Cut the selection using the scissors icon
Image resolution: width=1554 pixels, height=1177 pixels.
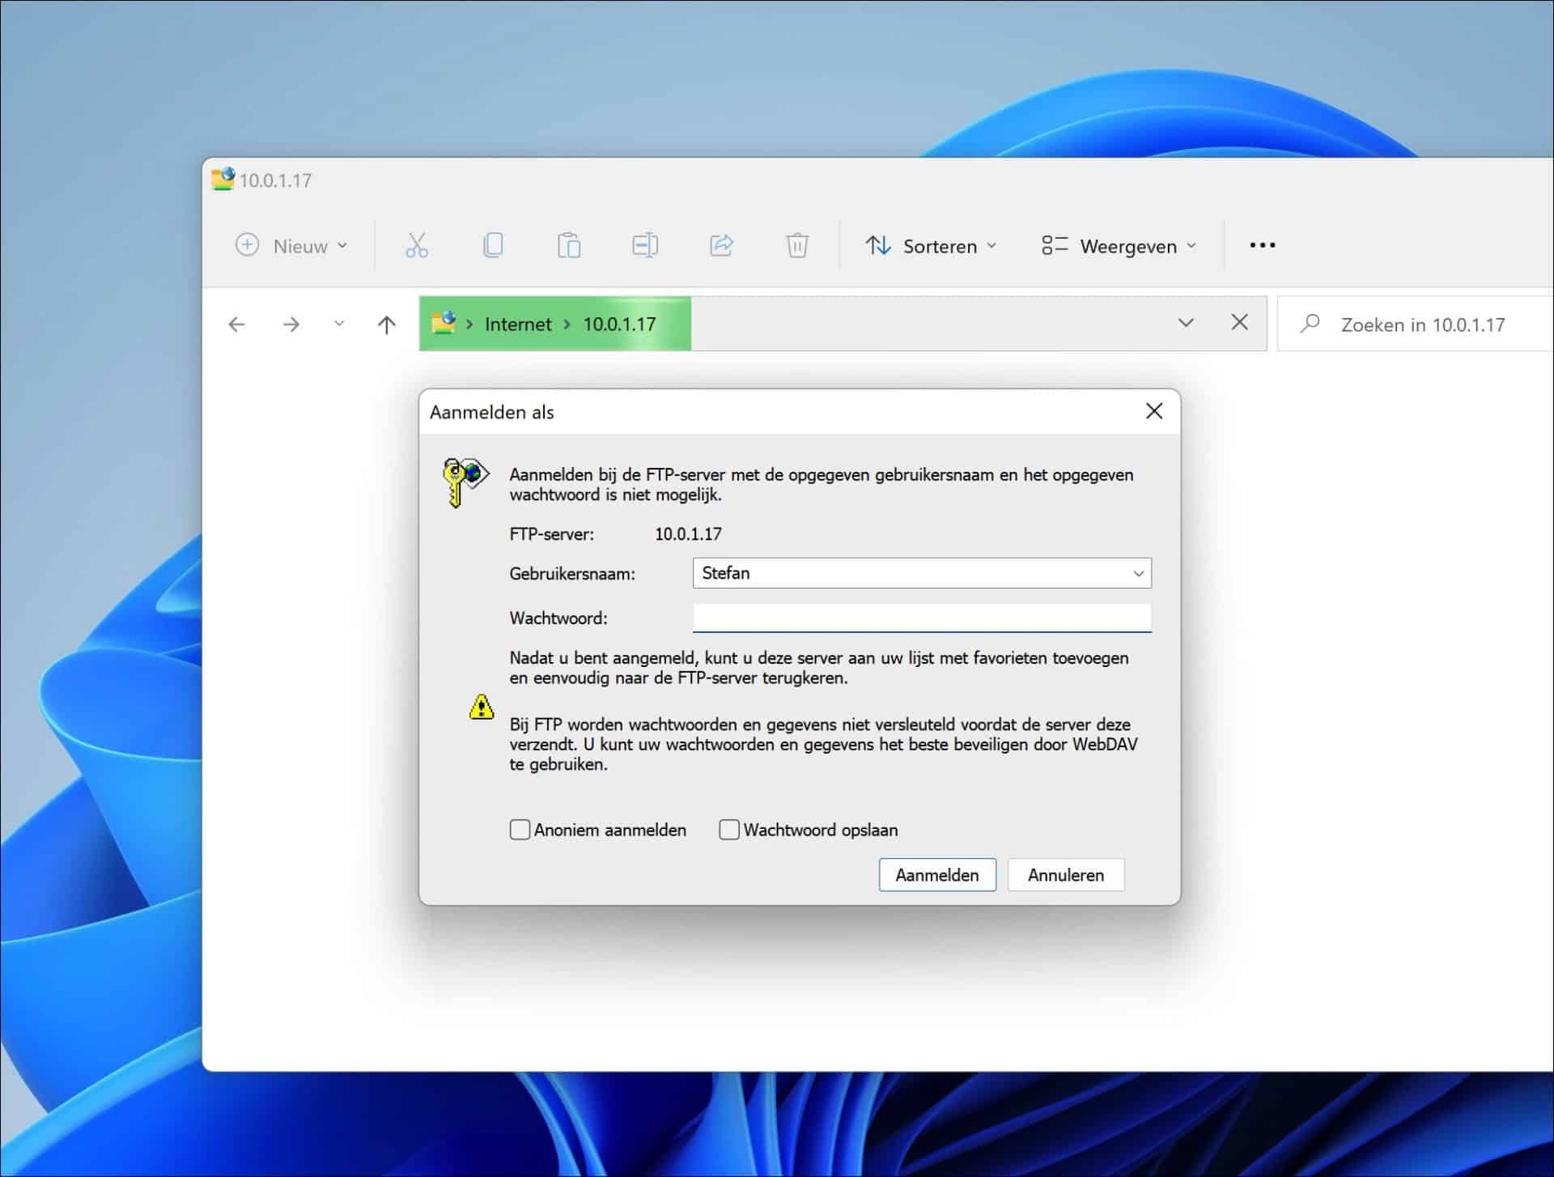(x=417, y=245)
